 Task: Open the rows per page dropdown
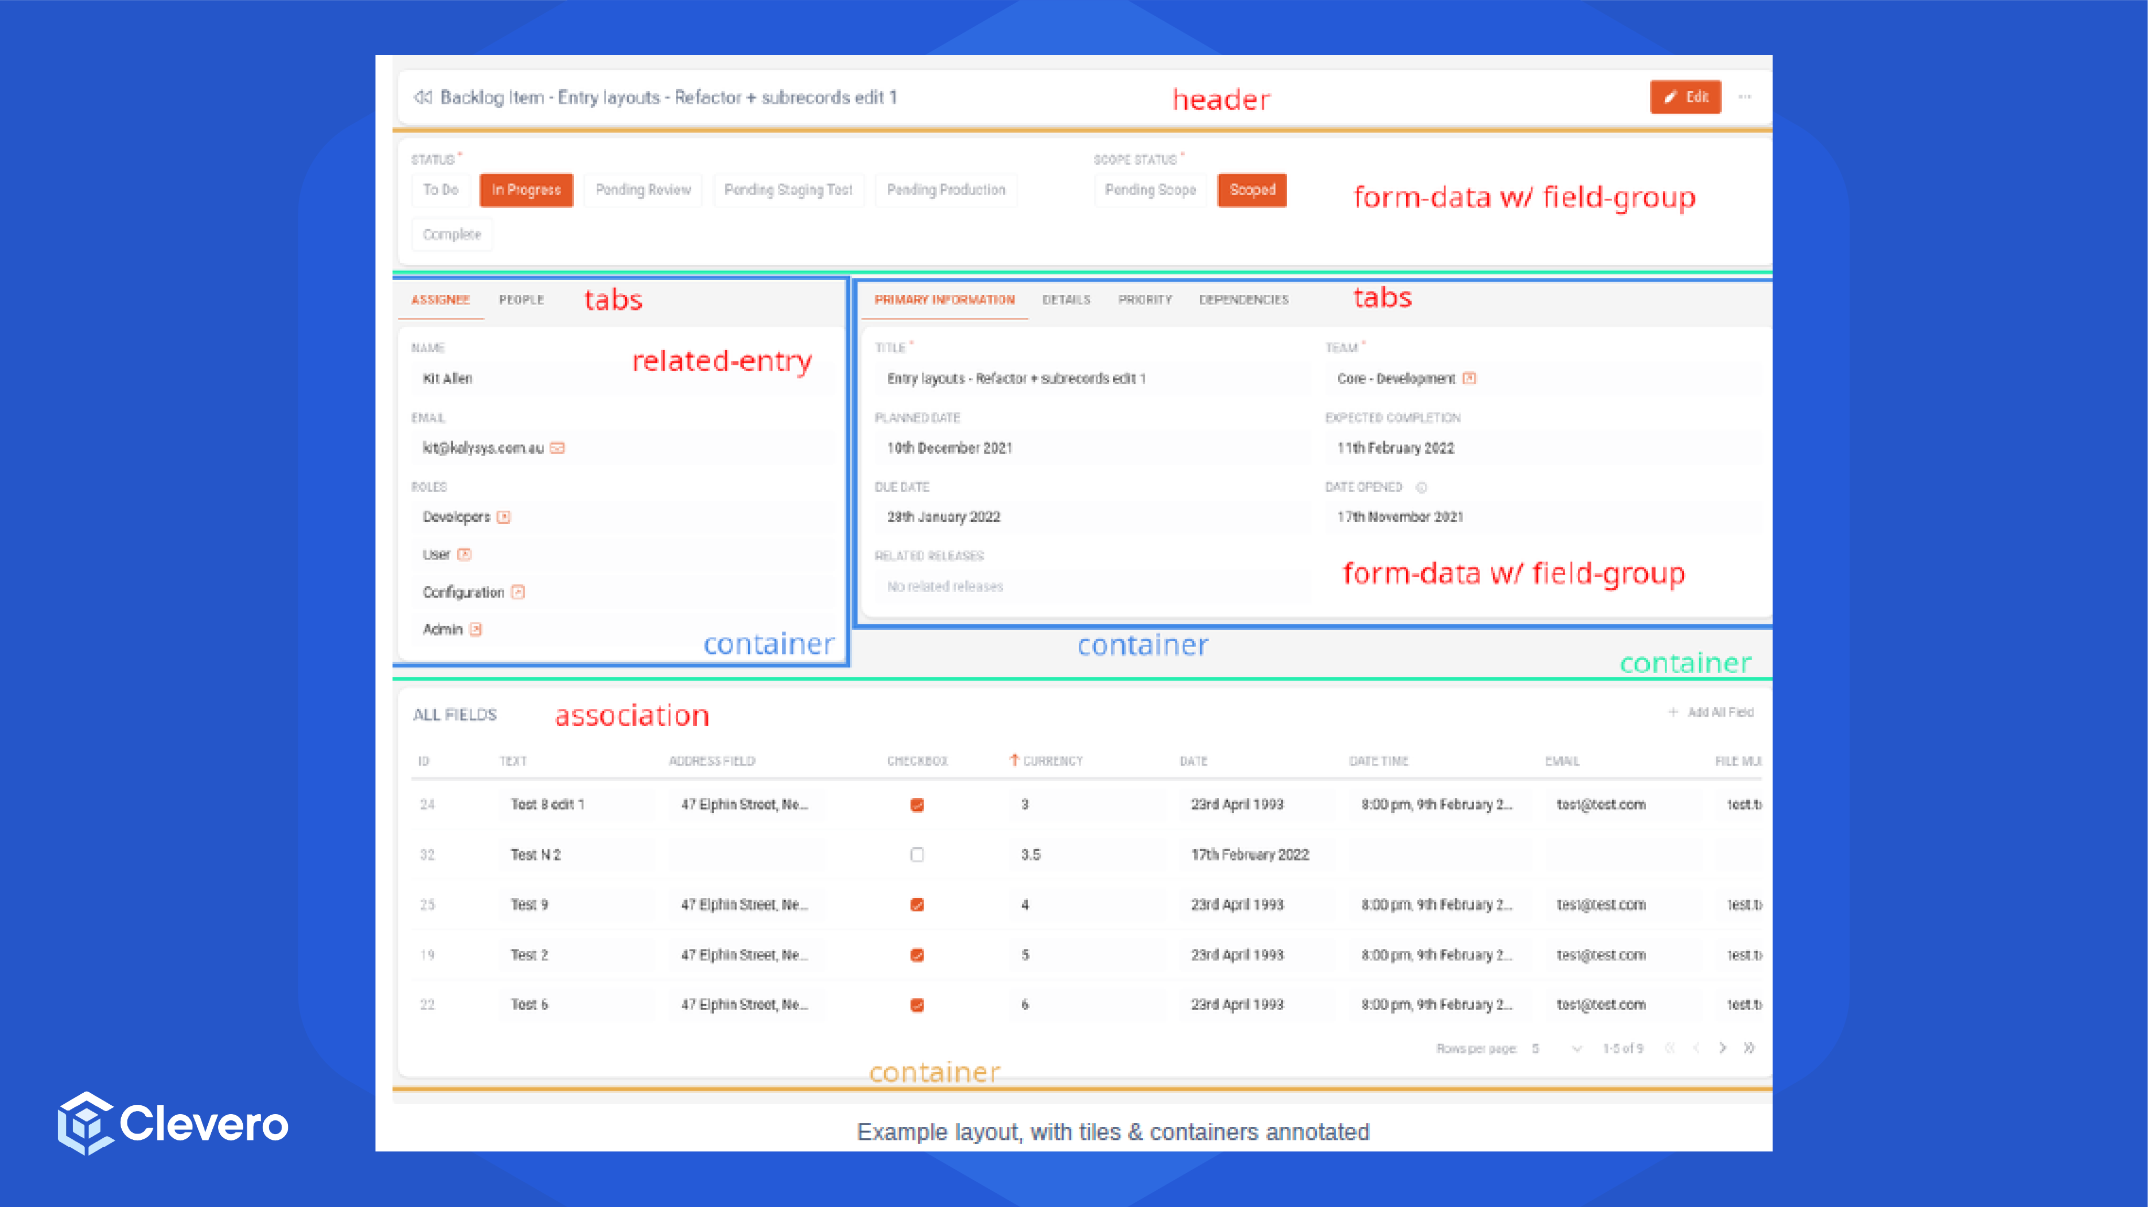1557,1049
